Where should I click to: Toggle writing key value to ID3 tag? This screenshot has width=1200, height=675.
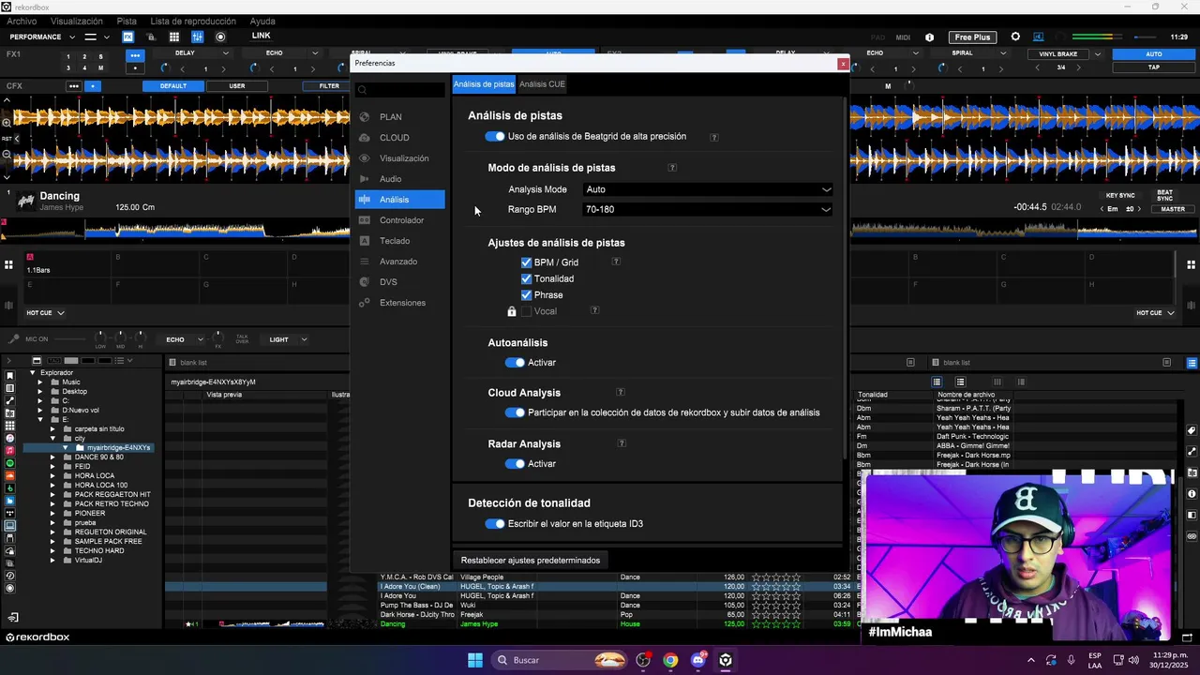pyautogui.click(x=495, y=524)
